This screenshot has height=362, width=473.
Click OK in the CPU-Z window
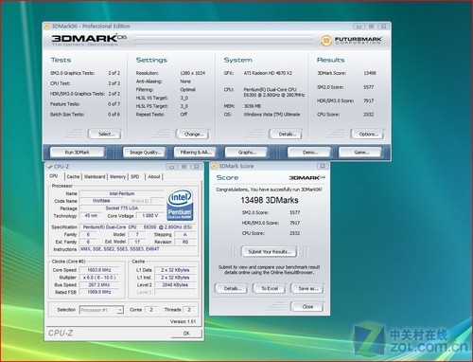[186, 333]
